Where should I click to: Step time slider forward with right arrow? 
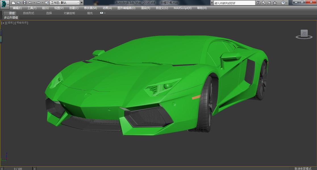(34, 169)
